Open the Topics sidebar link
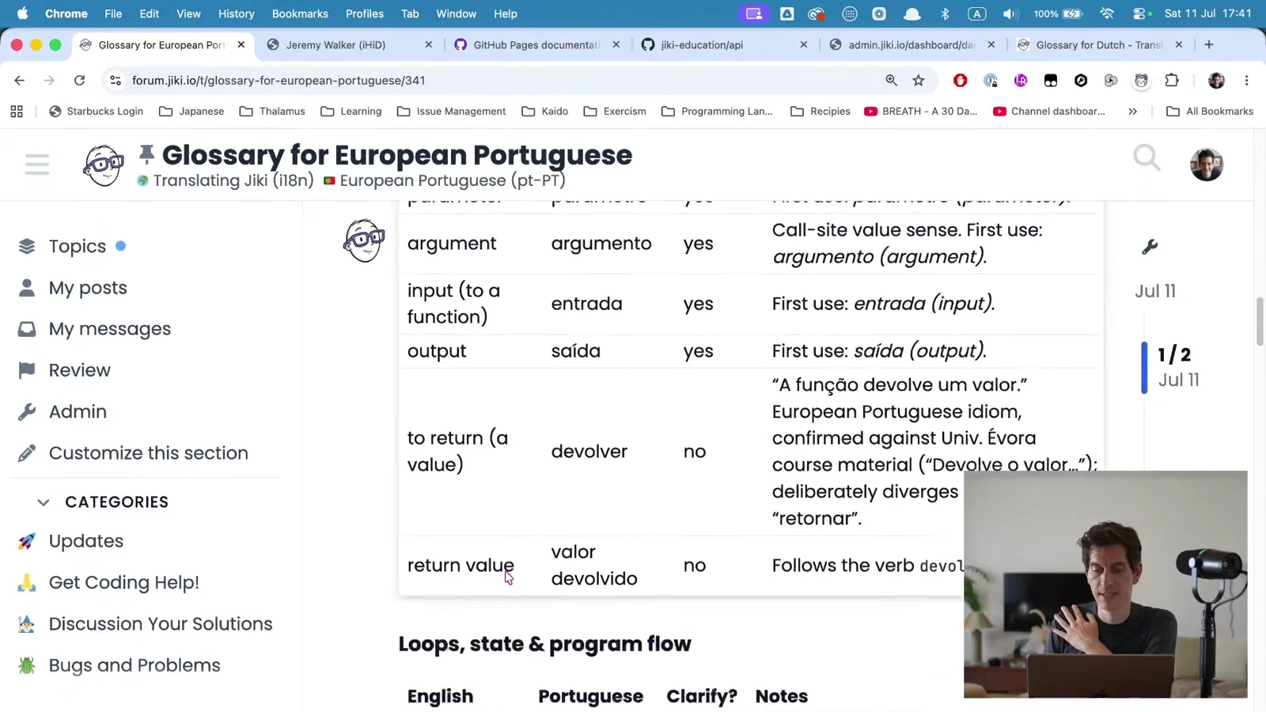1266x712 pixels. coord(78,246)
